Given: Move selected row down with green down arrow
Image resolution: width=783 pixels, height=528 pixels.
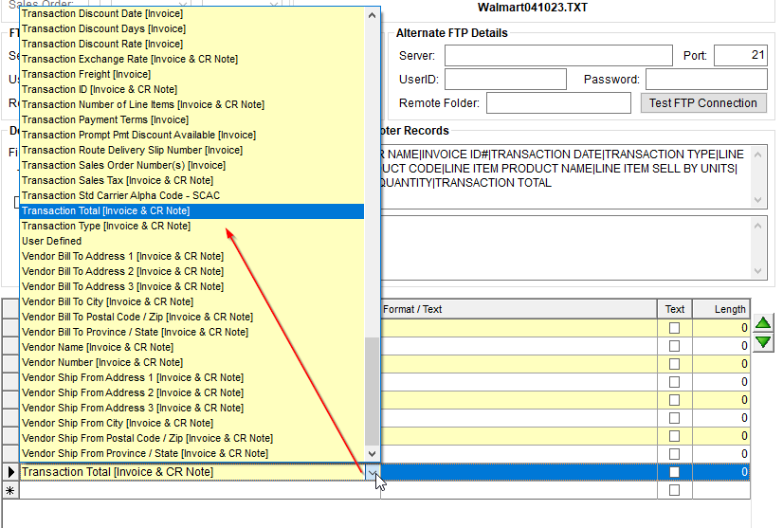Looking at the screenshot, I should pos(762,342).
